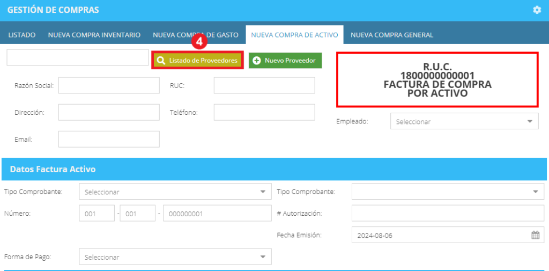Focus the Email text field
549x271 pixels.
pos(109,139)
